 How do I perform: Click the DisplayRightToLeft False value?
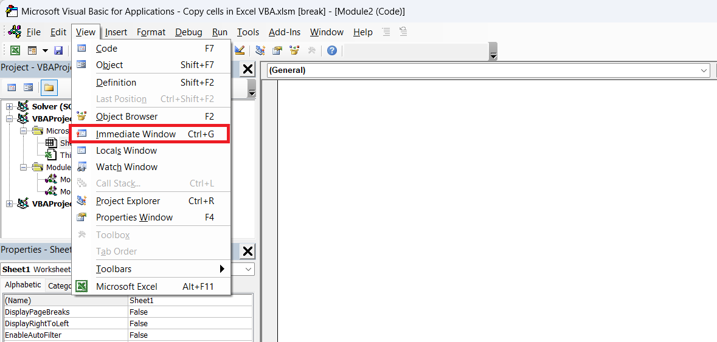(190, 324)
